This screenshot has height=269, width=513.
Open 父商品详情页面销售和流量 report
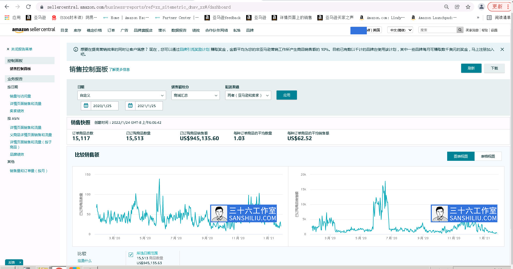[31, 135]
